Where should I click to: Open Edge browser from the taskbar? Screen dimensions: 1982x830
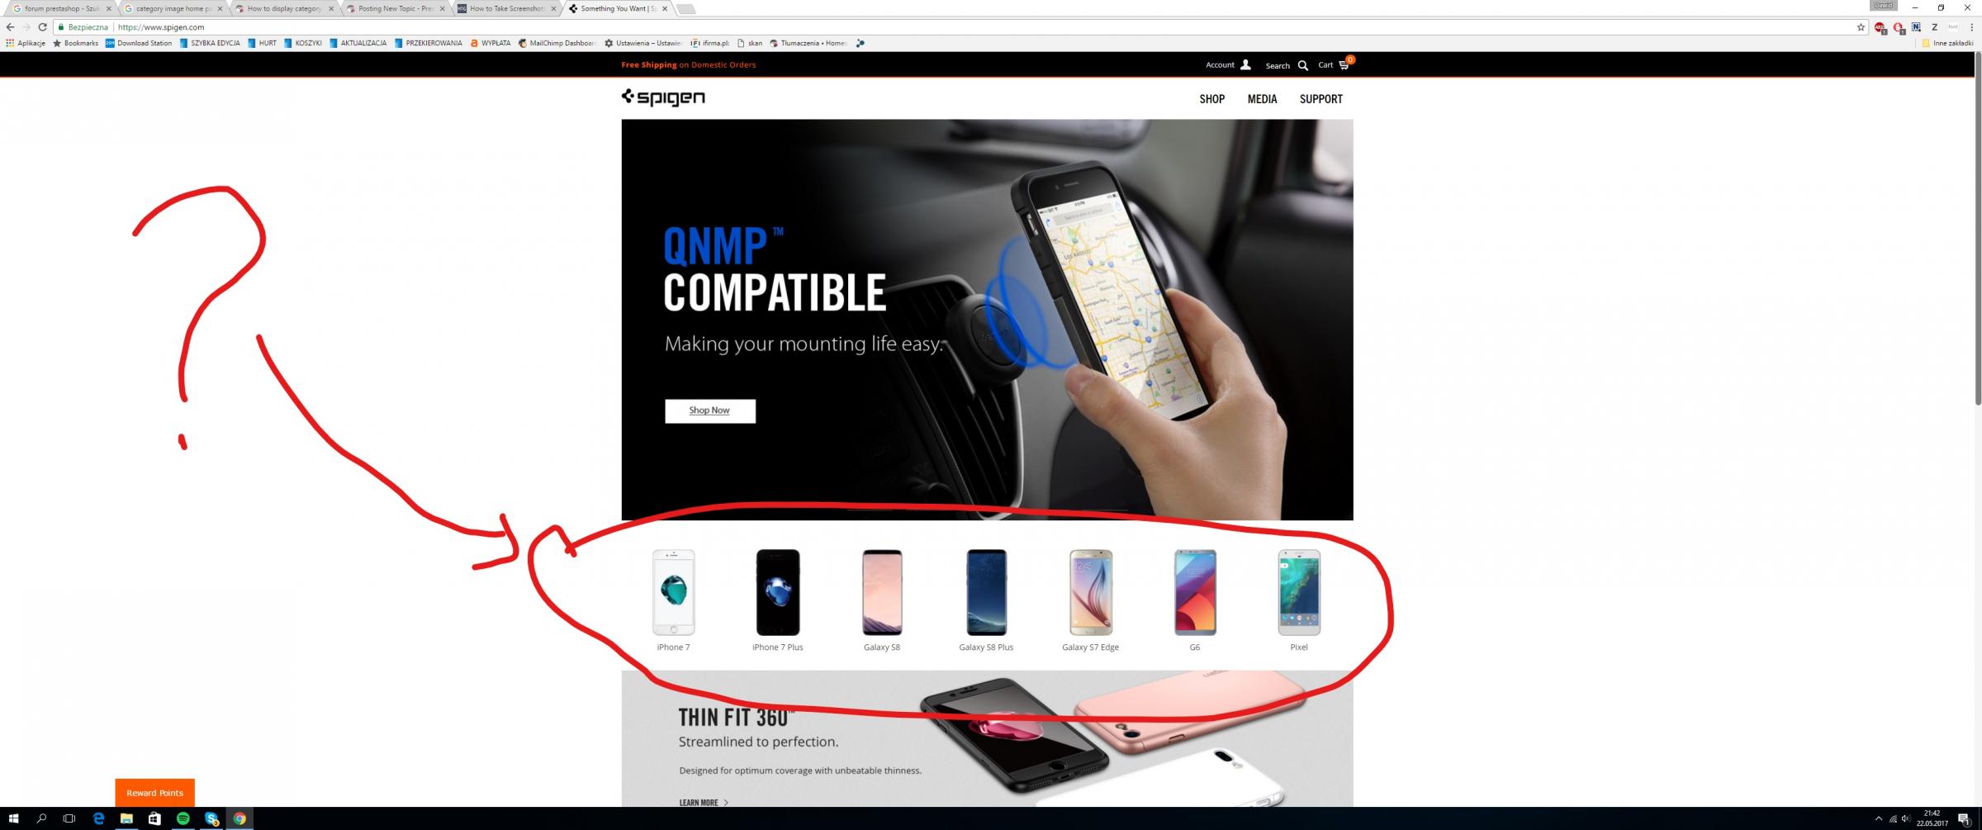click(98, 818)
